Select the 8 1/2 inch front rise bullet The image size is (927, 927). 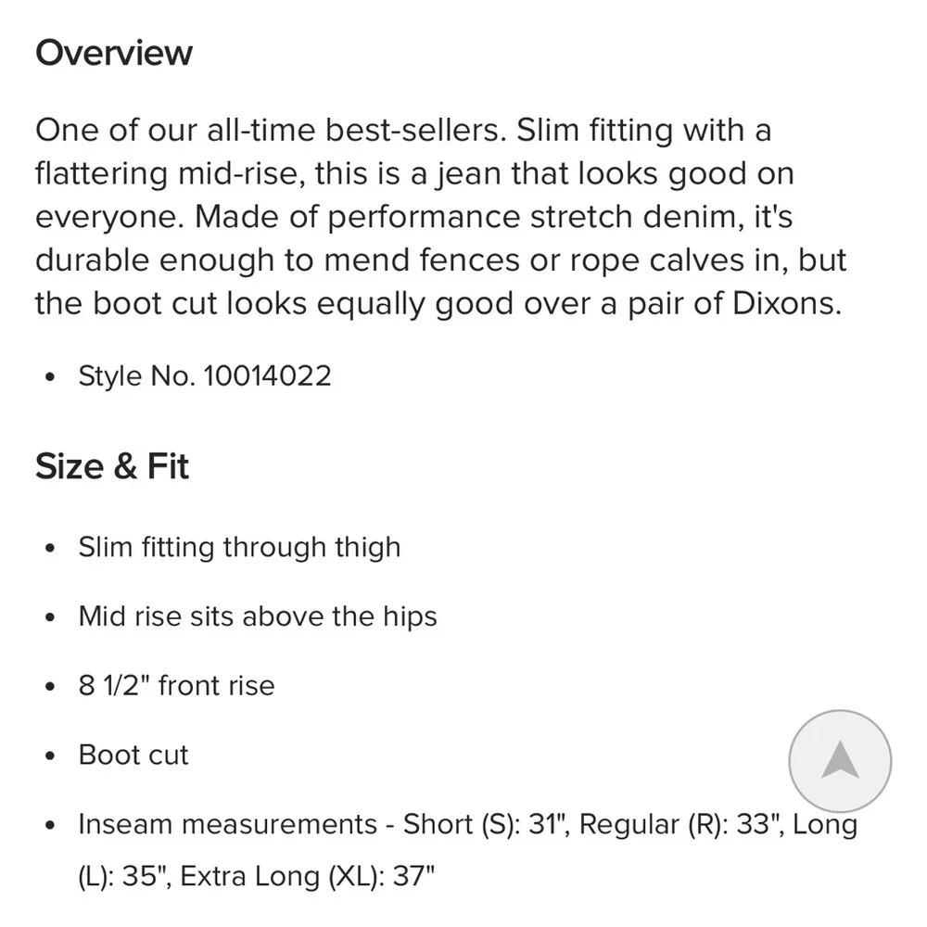(x=175, y=685)
